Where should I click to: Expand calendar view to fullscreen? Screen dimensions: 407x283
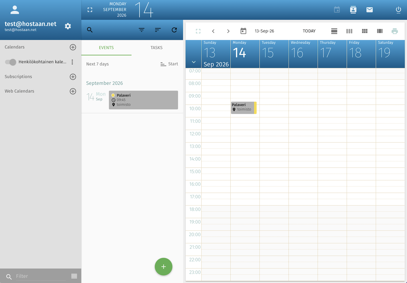[x=198, y=31]
